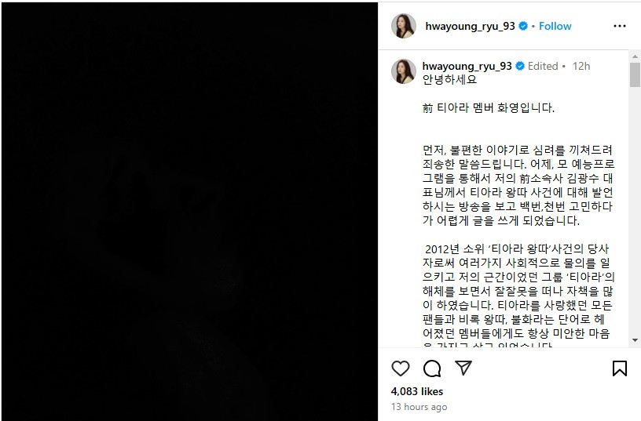The image size is (641, 421).
Task: Open the three-dot more options menu
Action: click(619, 26)
